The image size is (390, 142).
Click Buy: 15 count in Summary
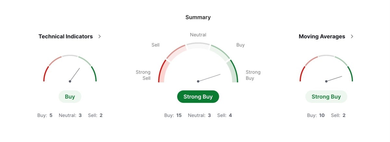click(x=173, y=115)
